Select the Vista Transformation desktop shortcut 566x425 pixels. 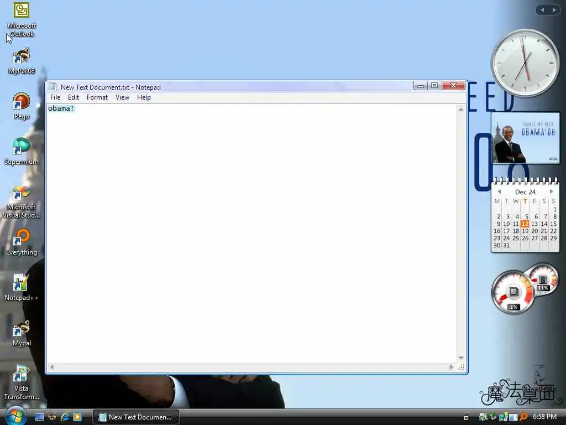click(x=22, y=382)
